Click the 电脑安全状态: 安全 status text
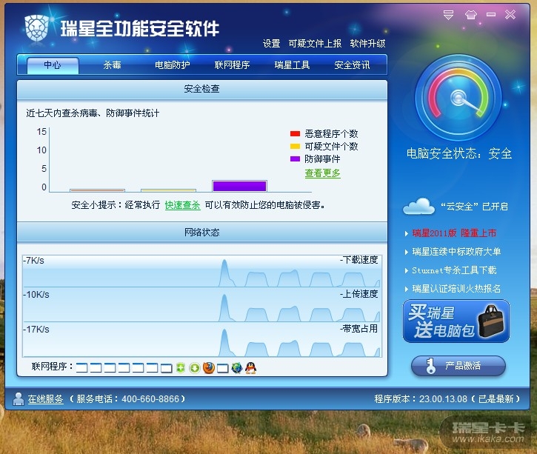The image size is (537, 454). (x=459, y=153)
